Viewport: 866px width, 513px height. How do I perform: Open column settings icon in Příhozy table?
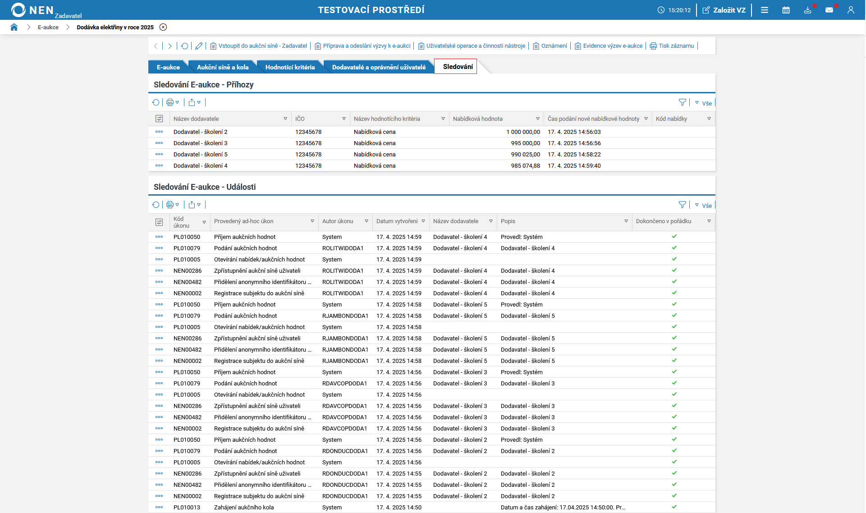pos(159,119)
